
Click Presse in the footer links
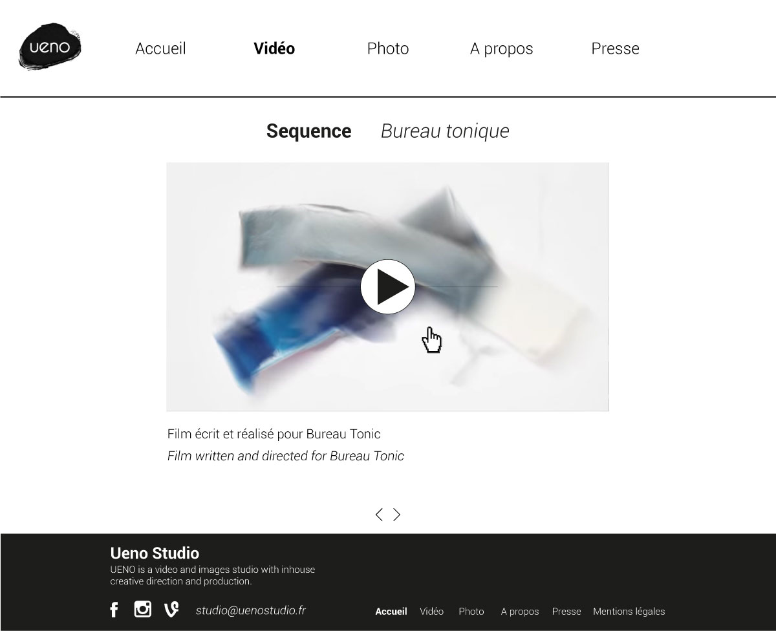click(566, 612)
